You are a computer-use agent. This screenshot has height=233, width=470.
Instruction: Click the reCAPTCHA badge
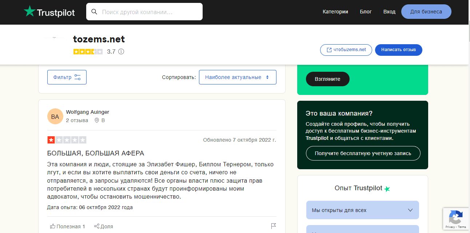tap(456, 219)
